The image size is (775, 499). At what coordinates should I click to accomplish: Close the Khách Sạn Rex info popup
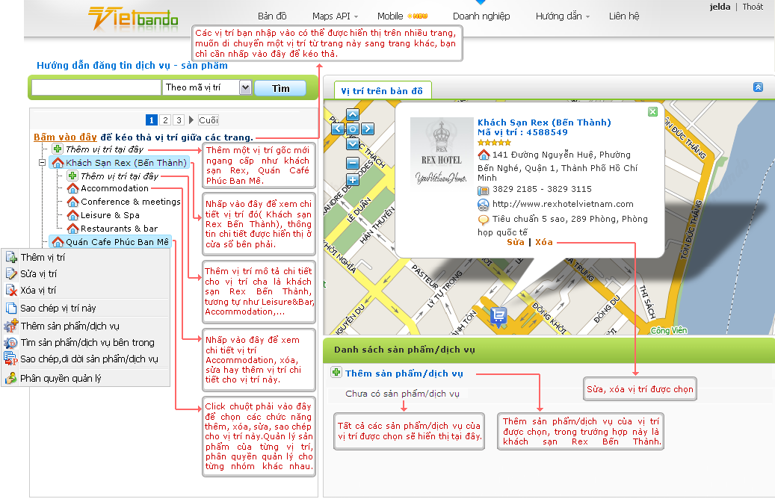coord(653,111)
